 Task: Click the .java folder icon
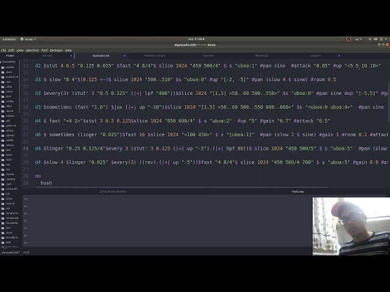coord(2,150)
